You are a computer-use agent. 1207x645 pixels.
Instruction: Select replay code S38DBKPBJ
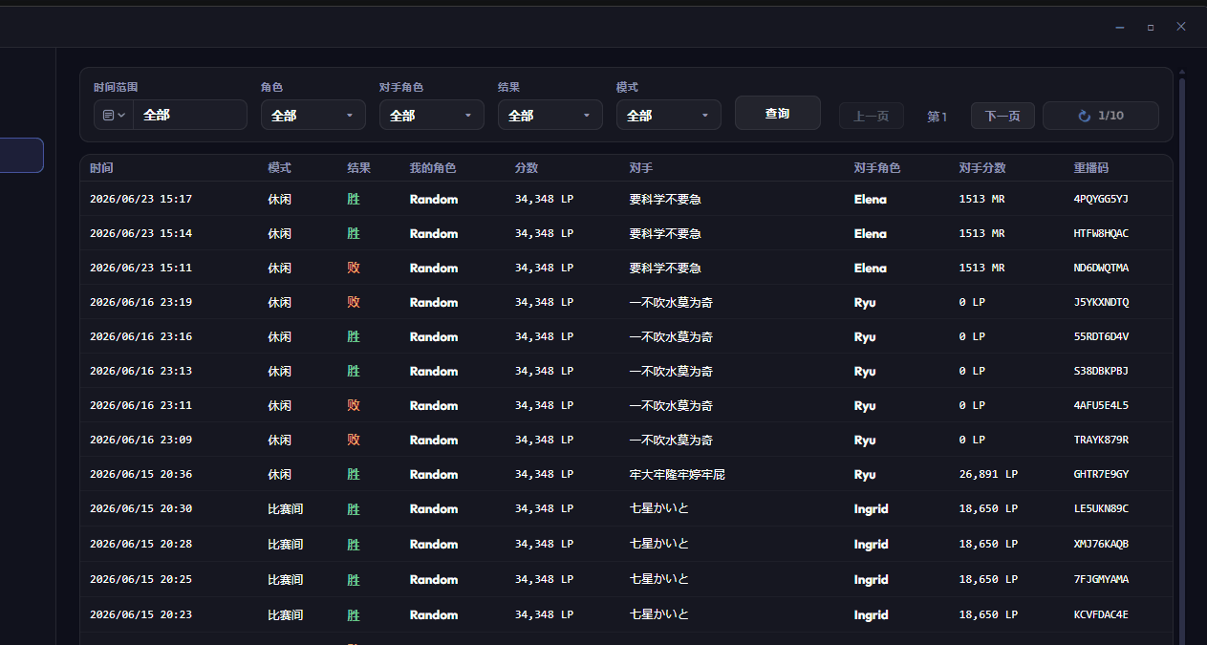(1101, 372)
